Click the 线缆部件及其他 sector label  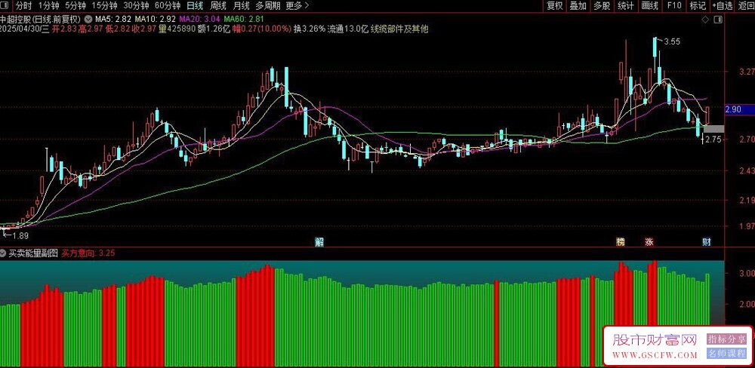click(399, 29)
